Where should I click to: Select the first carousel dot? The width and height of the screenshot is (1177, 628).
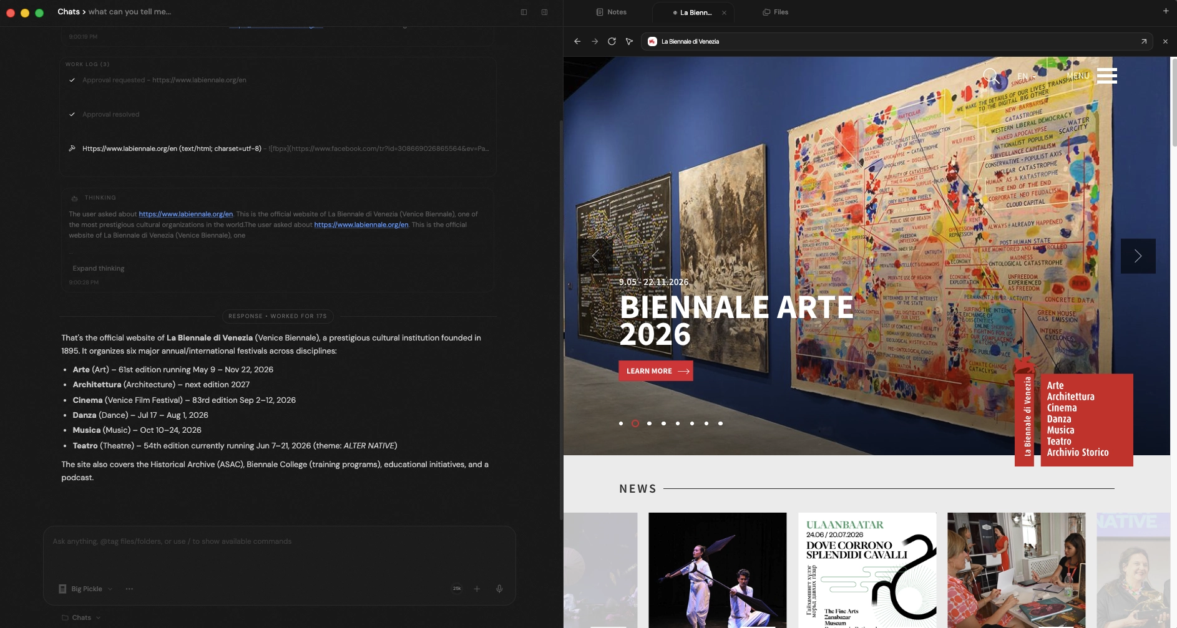click(x=621, y=423)
